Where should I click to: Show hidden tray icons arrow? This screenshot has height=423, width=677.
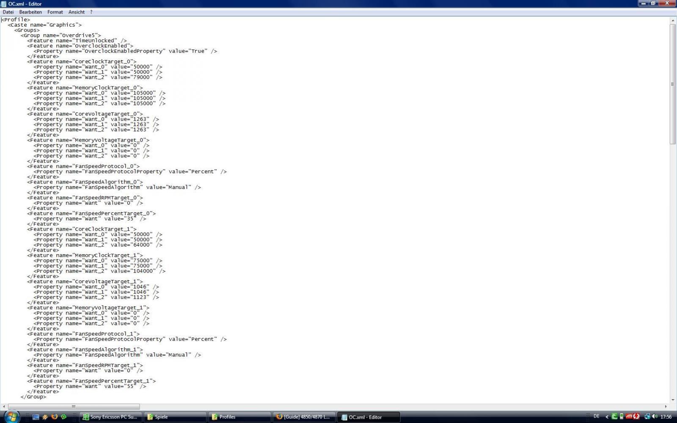(607, 417)
